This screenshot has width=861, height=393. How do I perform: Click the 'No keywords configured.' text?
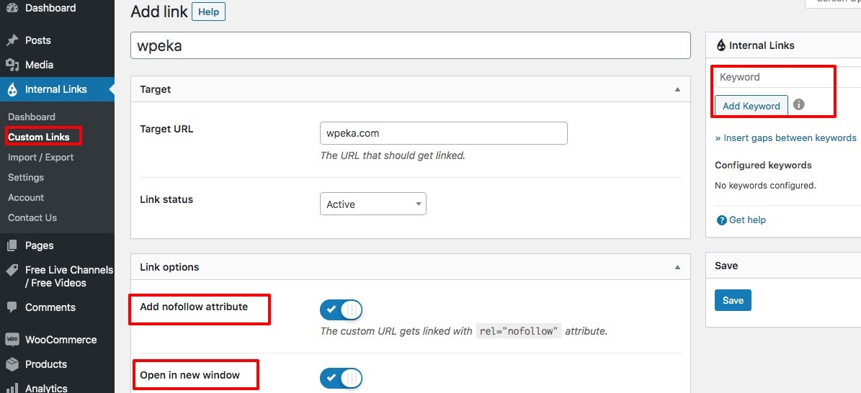click(765, 186)
